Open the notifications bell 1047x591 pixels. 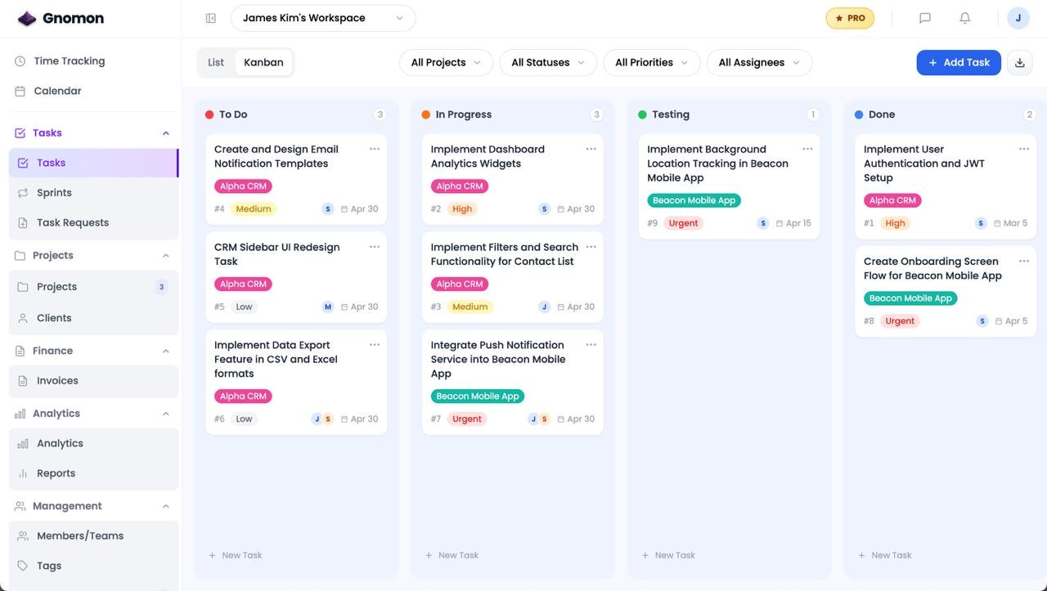(x=965, y=18)
